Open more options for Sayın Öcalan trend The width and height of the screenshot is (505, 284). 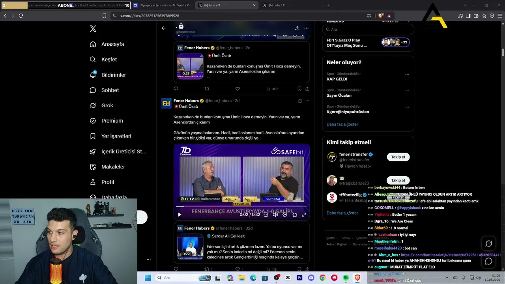[x=407, y=91]
